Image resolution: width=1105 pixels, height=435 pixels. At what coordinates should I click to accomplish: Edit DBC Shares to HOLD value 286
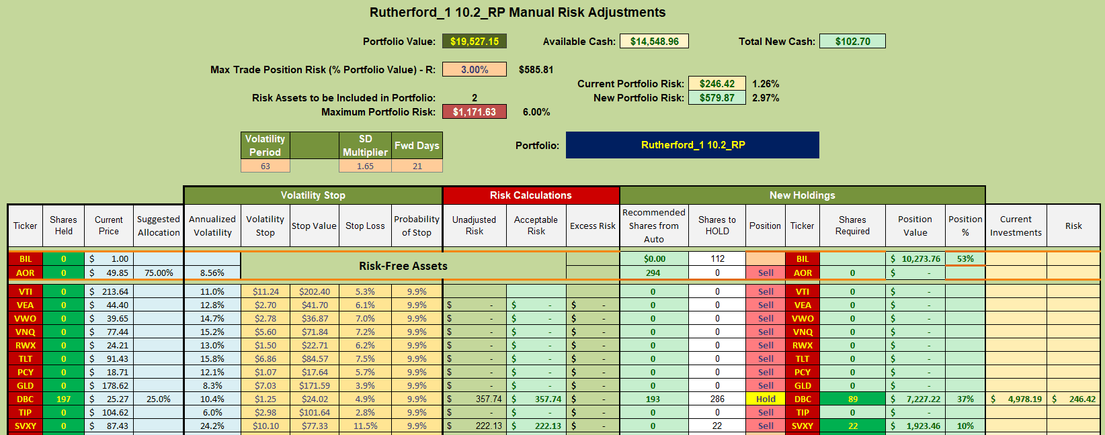[x=717, y=399]
